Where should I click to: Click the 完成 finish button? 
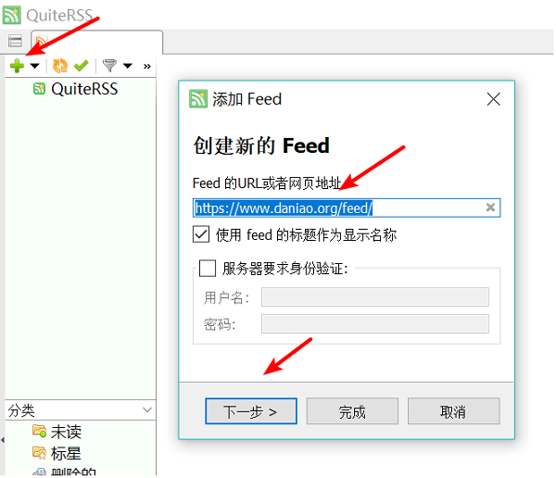click(352, 411)
